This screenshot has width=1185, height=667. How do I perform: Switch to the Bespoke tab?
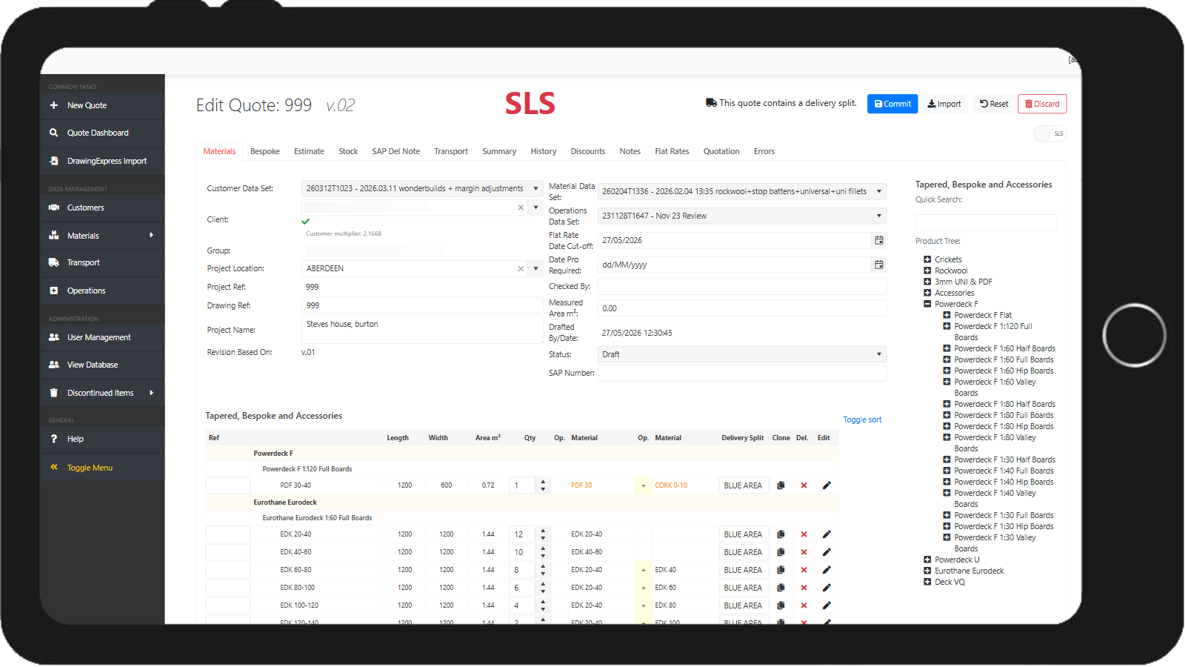(x=265, y=151)
